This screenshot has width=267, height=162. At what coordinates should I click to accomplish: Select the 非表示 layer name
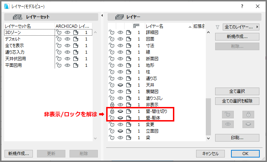[152, 105]
